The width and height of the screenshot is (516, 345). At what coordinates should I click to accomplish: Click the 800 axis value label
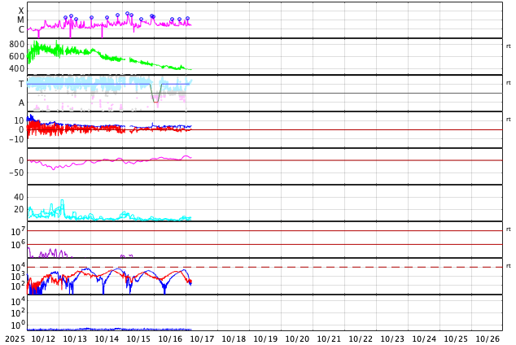point(17,44)
